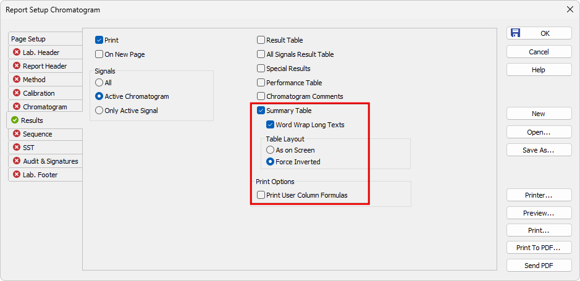Image resolution: width=580 pixels, height=281 pixels.
Task: Open the Audit & Signatures tab
Action: click(x=45, y=161)
